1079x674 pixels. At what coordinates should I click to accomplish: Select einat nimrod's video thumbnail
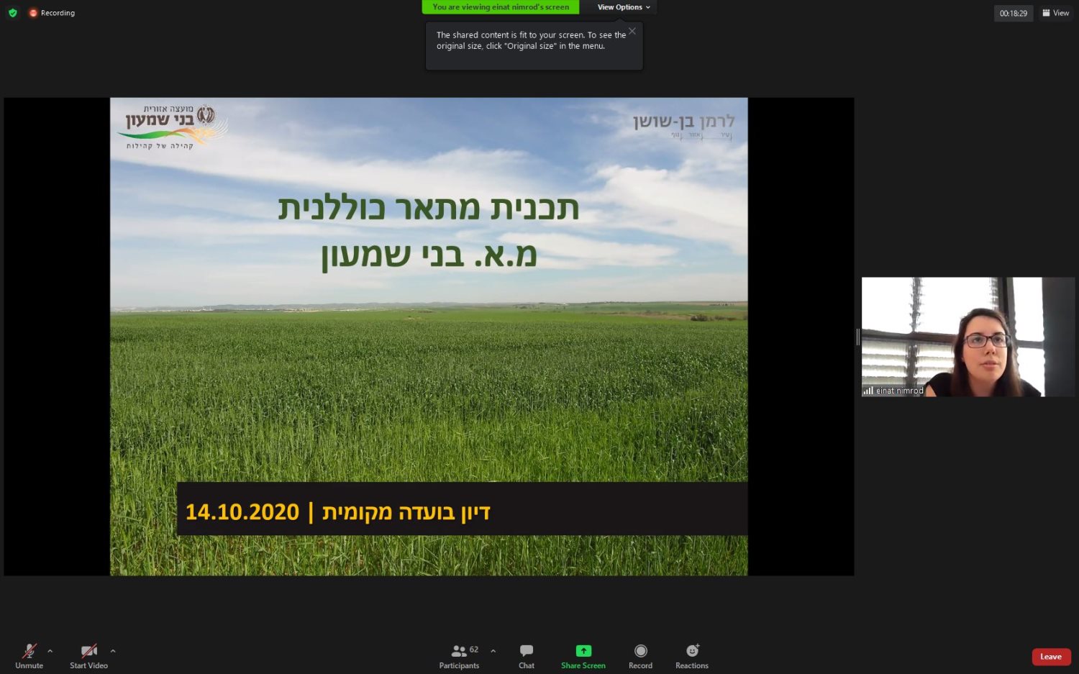pos(968,337)
